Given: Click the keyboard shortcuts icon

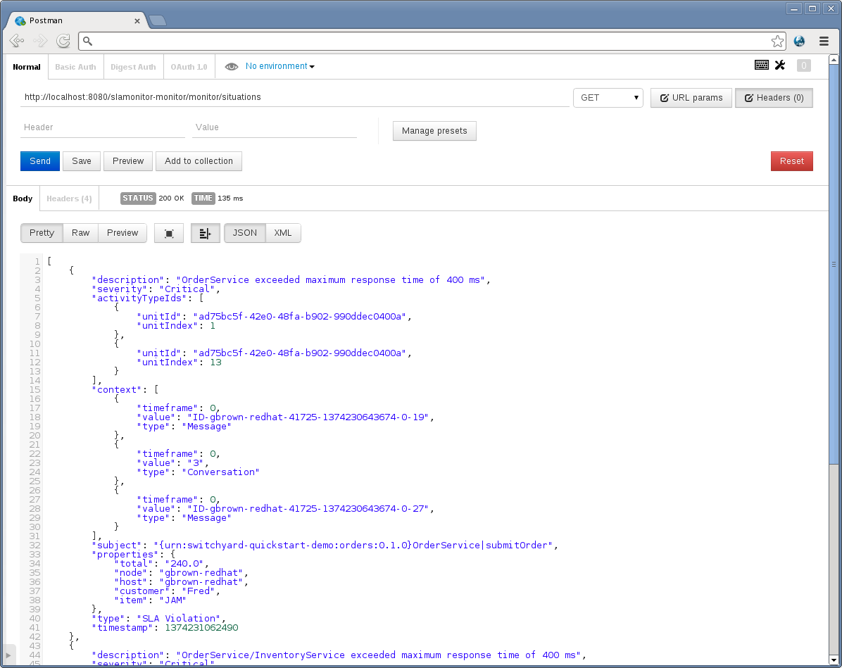Looking at the screenshot, I should coord(761,65).
